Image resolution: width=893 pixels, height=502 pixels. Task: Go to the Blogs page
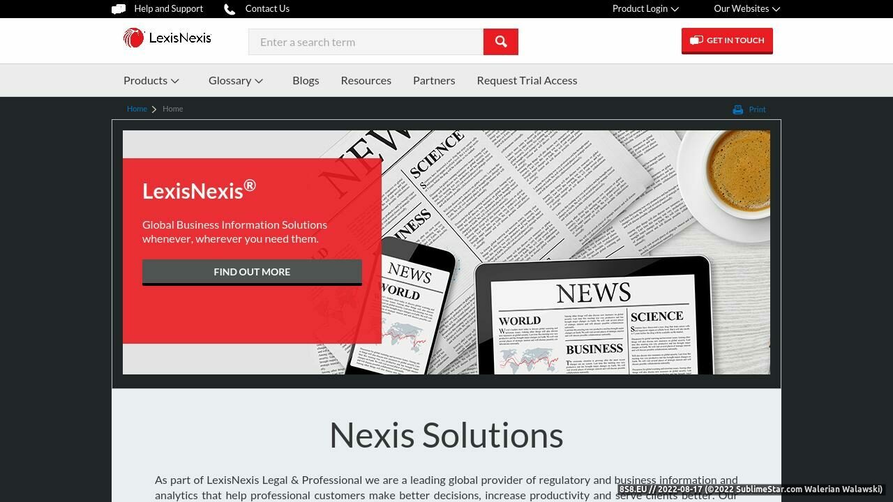tap(306, 80)
